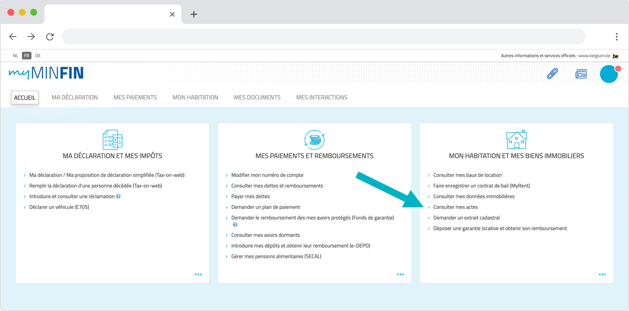This screenshot has height=311, width=629.
Task: Click MES PAIEMENTS ET REMBOURSEMENTS heading
Action: (314, 156)
